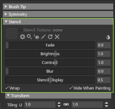Click the pencil edit texture icon
Screen dimensions: 115x109
43,37
